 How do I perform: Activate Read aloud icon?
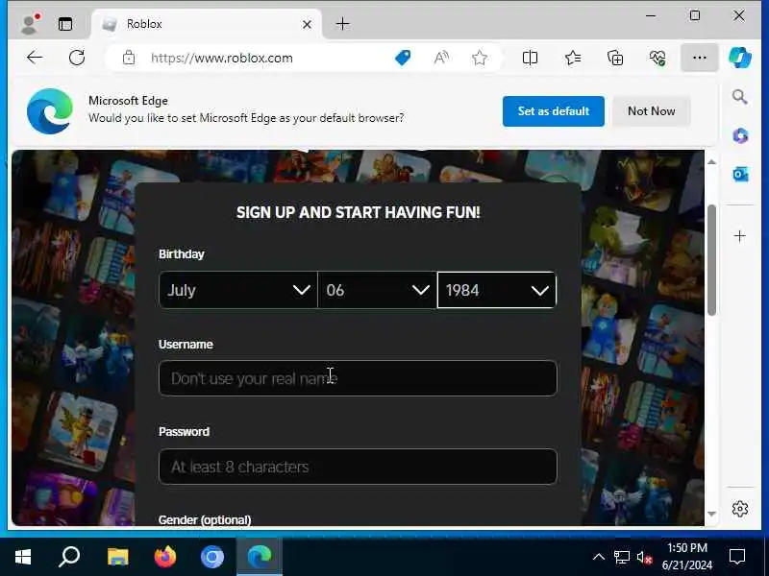tap(441, 58)
